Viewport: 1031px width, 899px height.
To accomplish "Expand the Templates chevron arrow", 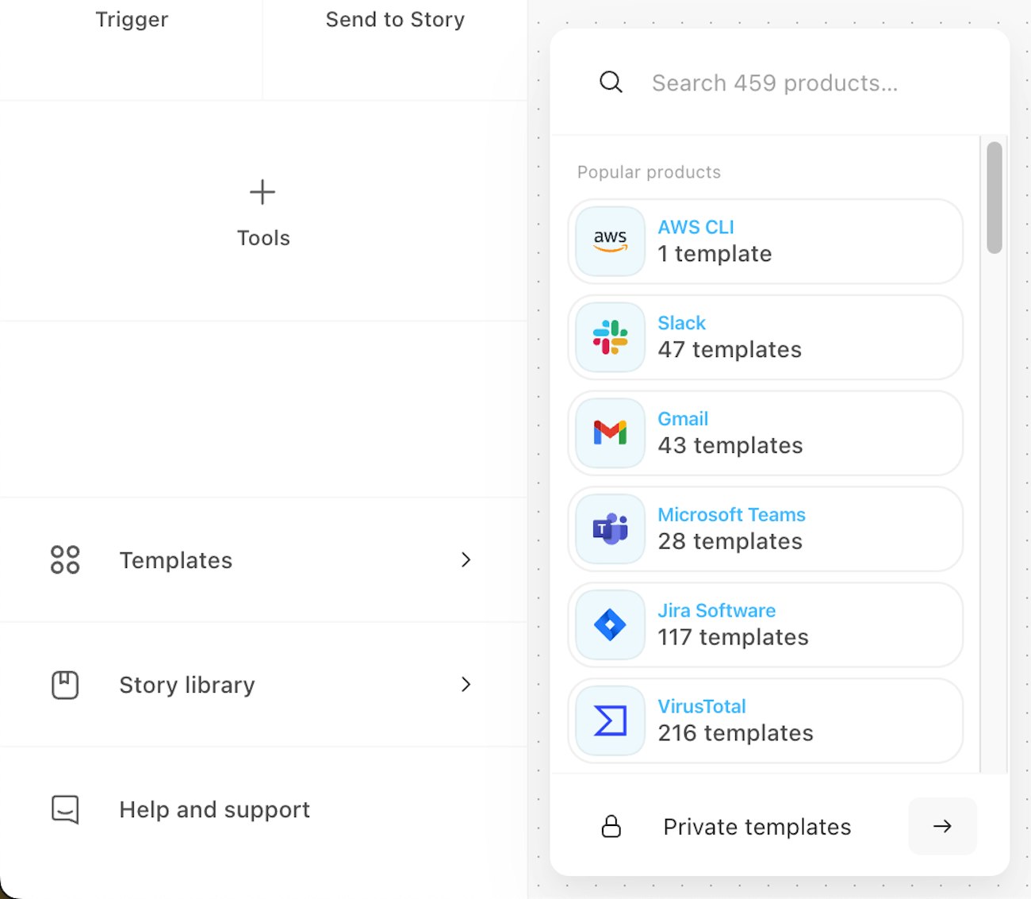I will [x=466, y=560].
